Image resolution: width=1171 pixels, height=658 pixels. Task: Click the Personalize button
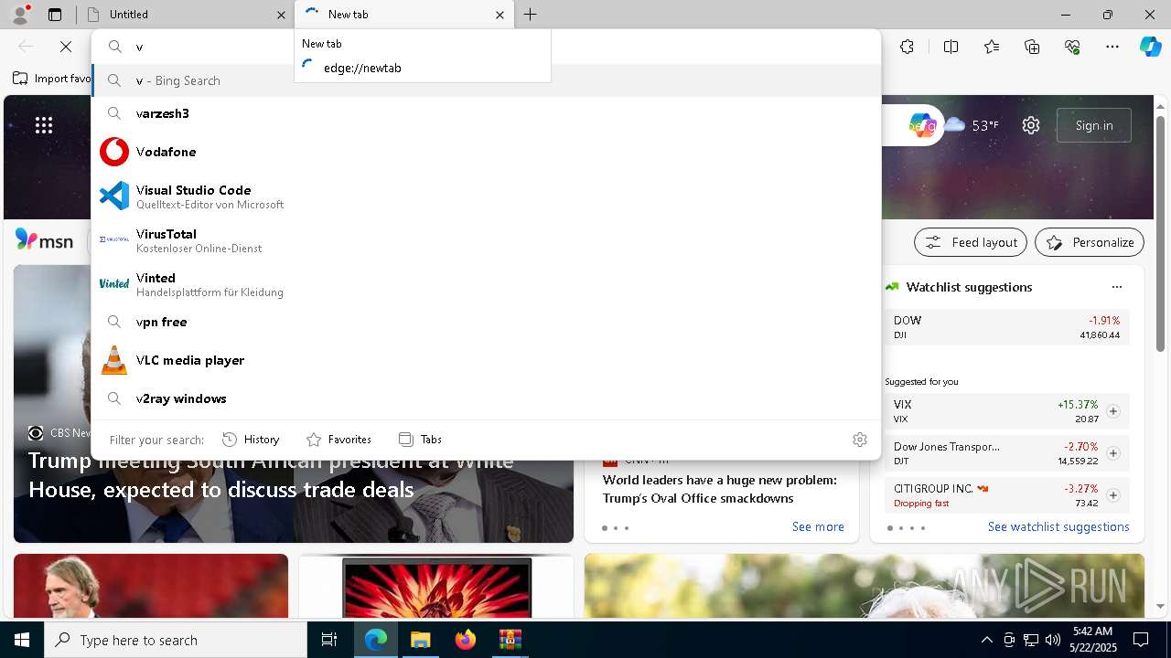1090,242
